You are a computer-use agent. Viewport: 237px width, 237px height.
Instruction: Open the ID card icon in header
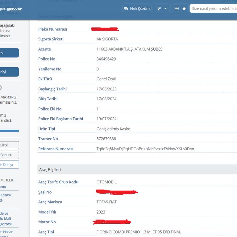(177, 9)
